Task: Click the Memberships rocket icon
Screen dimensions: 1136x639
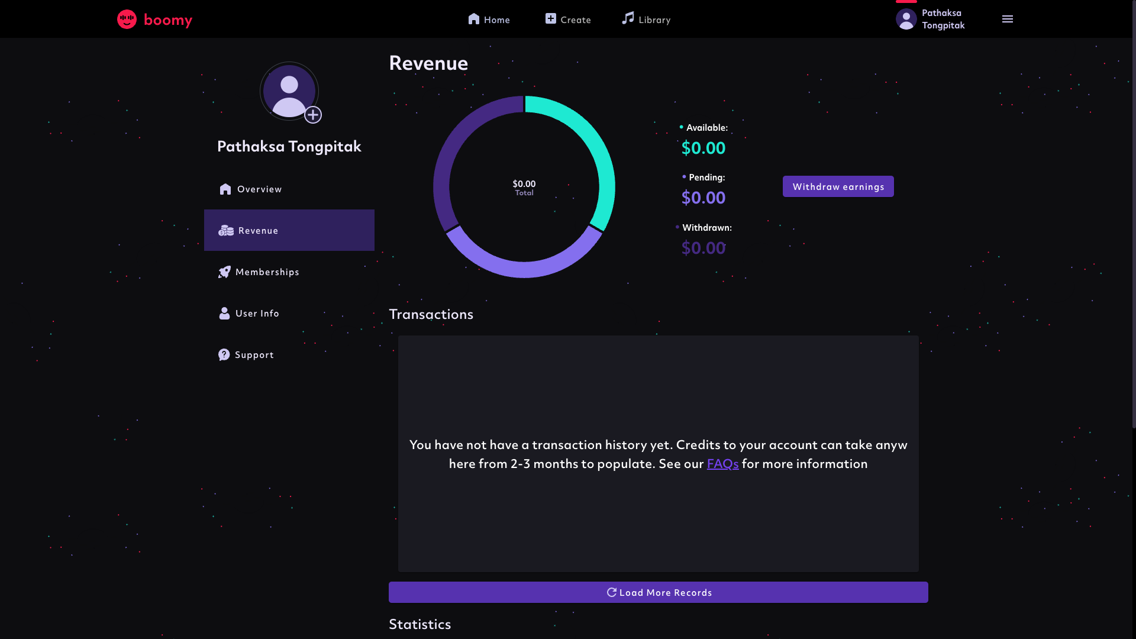Action: (x=224, y=272)
